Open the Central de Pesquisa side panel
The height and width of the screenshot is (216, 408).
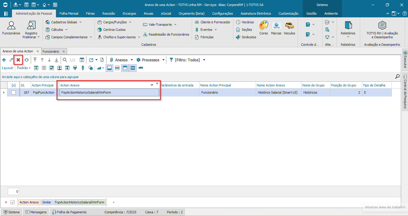tap(405, 91)
